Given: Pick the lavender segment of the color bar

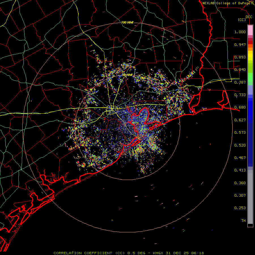Looking at the screenshot, I should [250, 90].
